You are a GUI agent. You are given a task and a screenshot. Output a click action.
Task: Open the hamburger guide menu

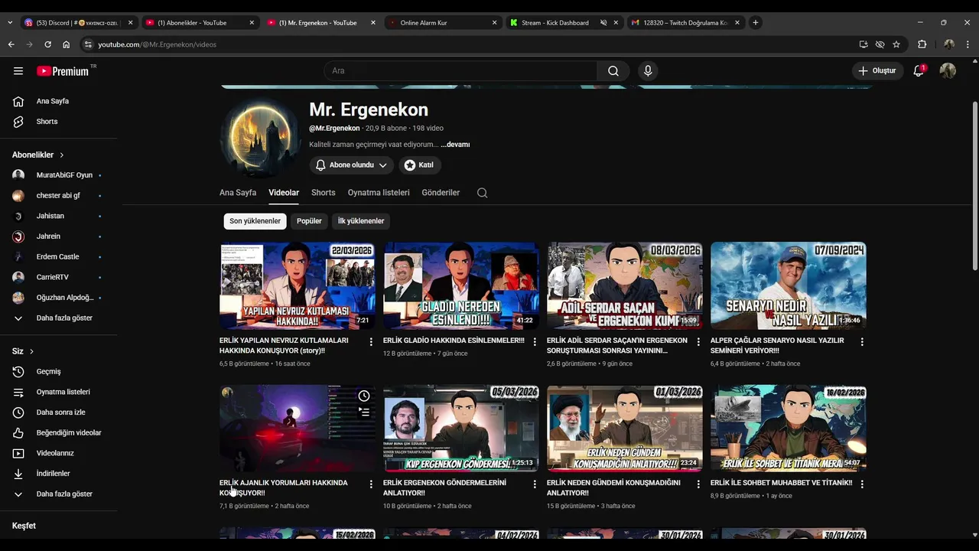click(18, 71)
